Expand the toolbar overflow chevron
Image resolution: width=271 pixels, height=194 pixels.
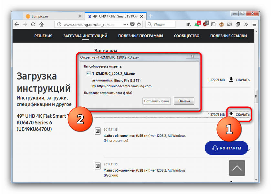pos(246,24)
